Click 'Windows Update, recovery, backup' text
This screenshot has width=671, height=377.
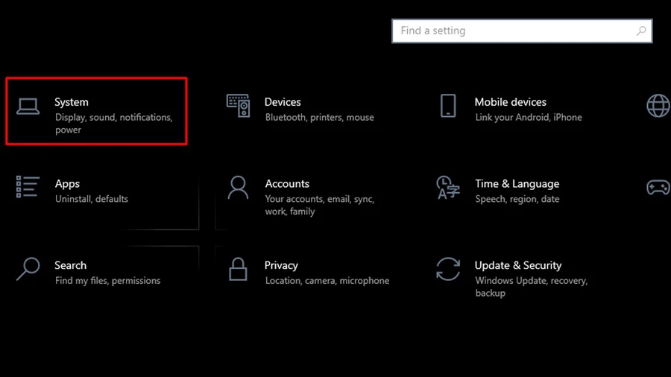click(x=532, y=287)
